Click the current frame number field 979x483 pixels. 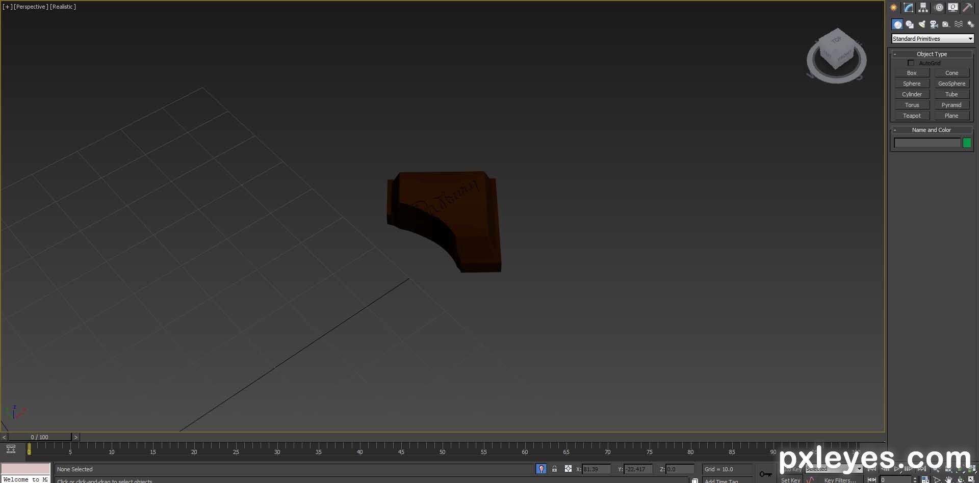coord(895,480)
